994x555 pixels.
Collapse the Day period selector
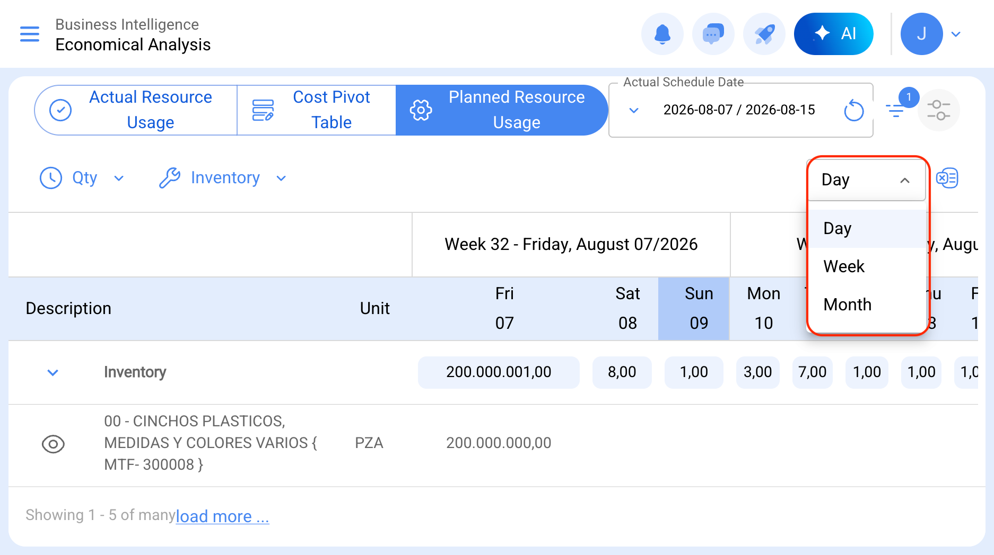(x=866, y=180)
